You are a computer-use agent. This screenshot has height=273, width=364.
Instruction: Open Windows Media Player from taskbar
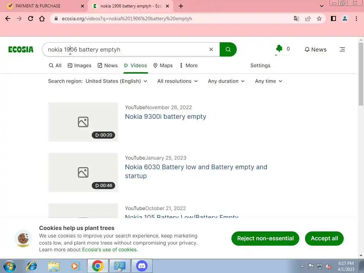[x=75, y=266]
